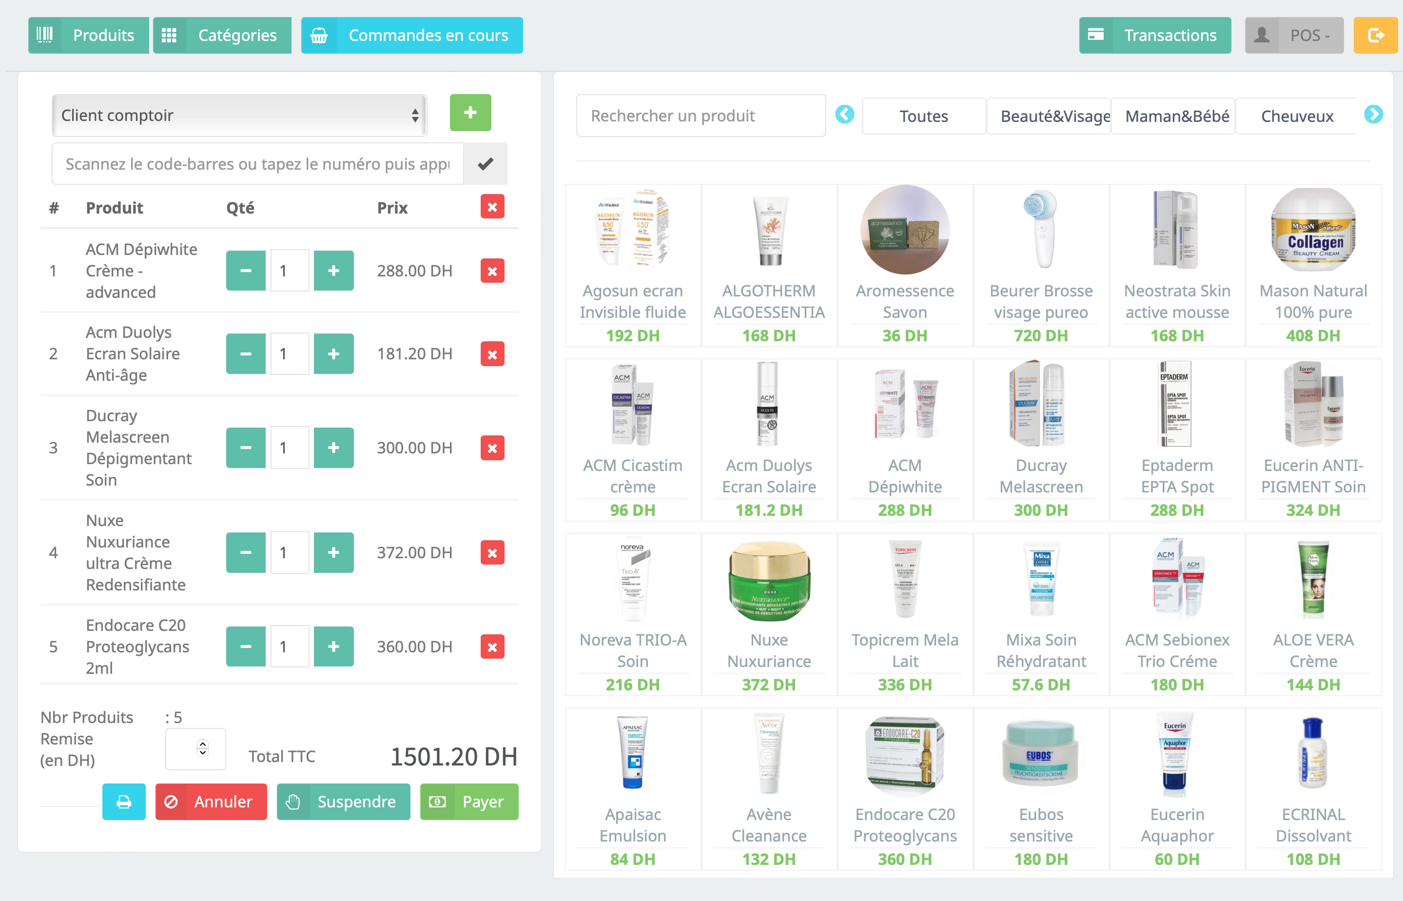The height and width of the screenshot is (901, 1403).
Task: Add a new client with the plus icon
Action: coord(469,113)
